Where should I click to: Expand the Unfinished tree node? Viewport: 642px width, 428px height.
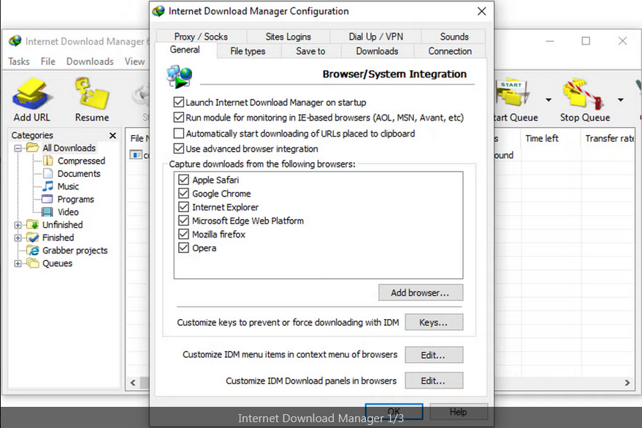18,225
